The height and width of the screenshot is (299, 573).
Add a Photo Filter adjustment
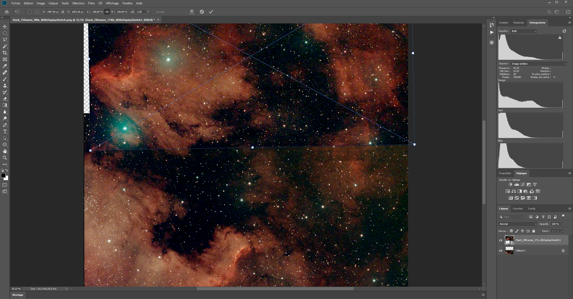click(x=526, y=191)
